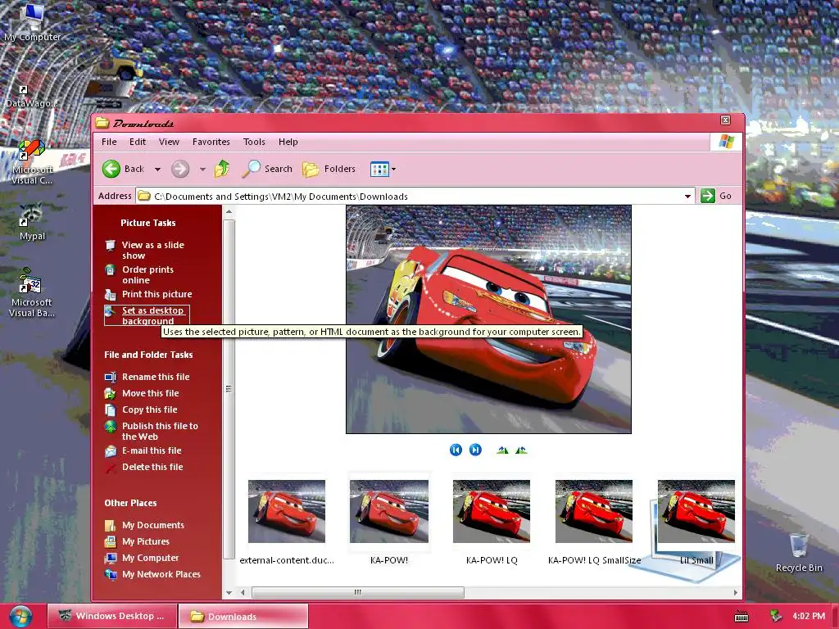The width and height of the screenshot is (839, 629).
Task: Click the printer icon beside Print this picture
Action: [111, 294]
